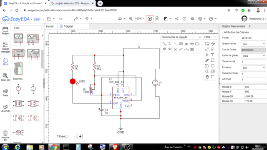Select the Arrow Head drawing tool
Viewport: 267px width, 150px height.
pyautogui.click(x=207, y=55)
